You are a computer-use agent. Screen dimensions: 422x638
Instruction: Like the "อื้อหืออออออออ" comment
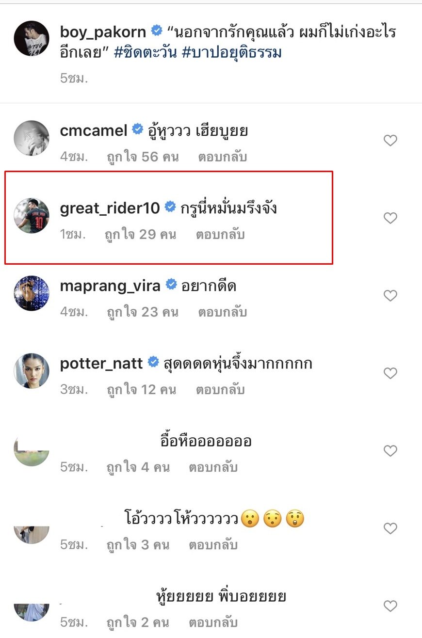pos(390,451)
